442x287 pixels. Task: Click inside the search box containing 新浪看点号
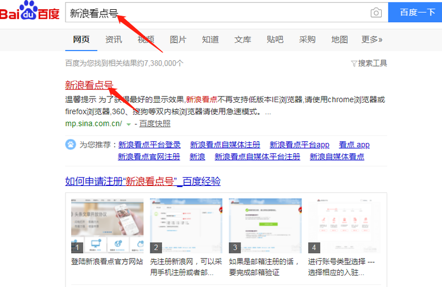[x=218, y=13]
